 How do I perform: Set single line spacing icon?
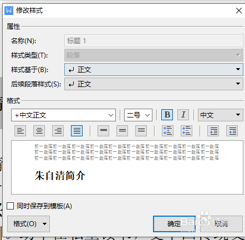point(103,131)
